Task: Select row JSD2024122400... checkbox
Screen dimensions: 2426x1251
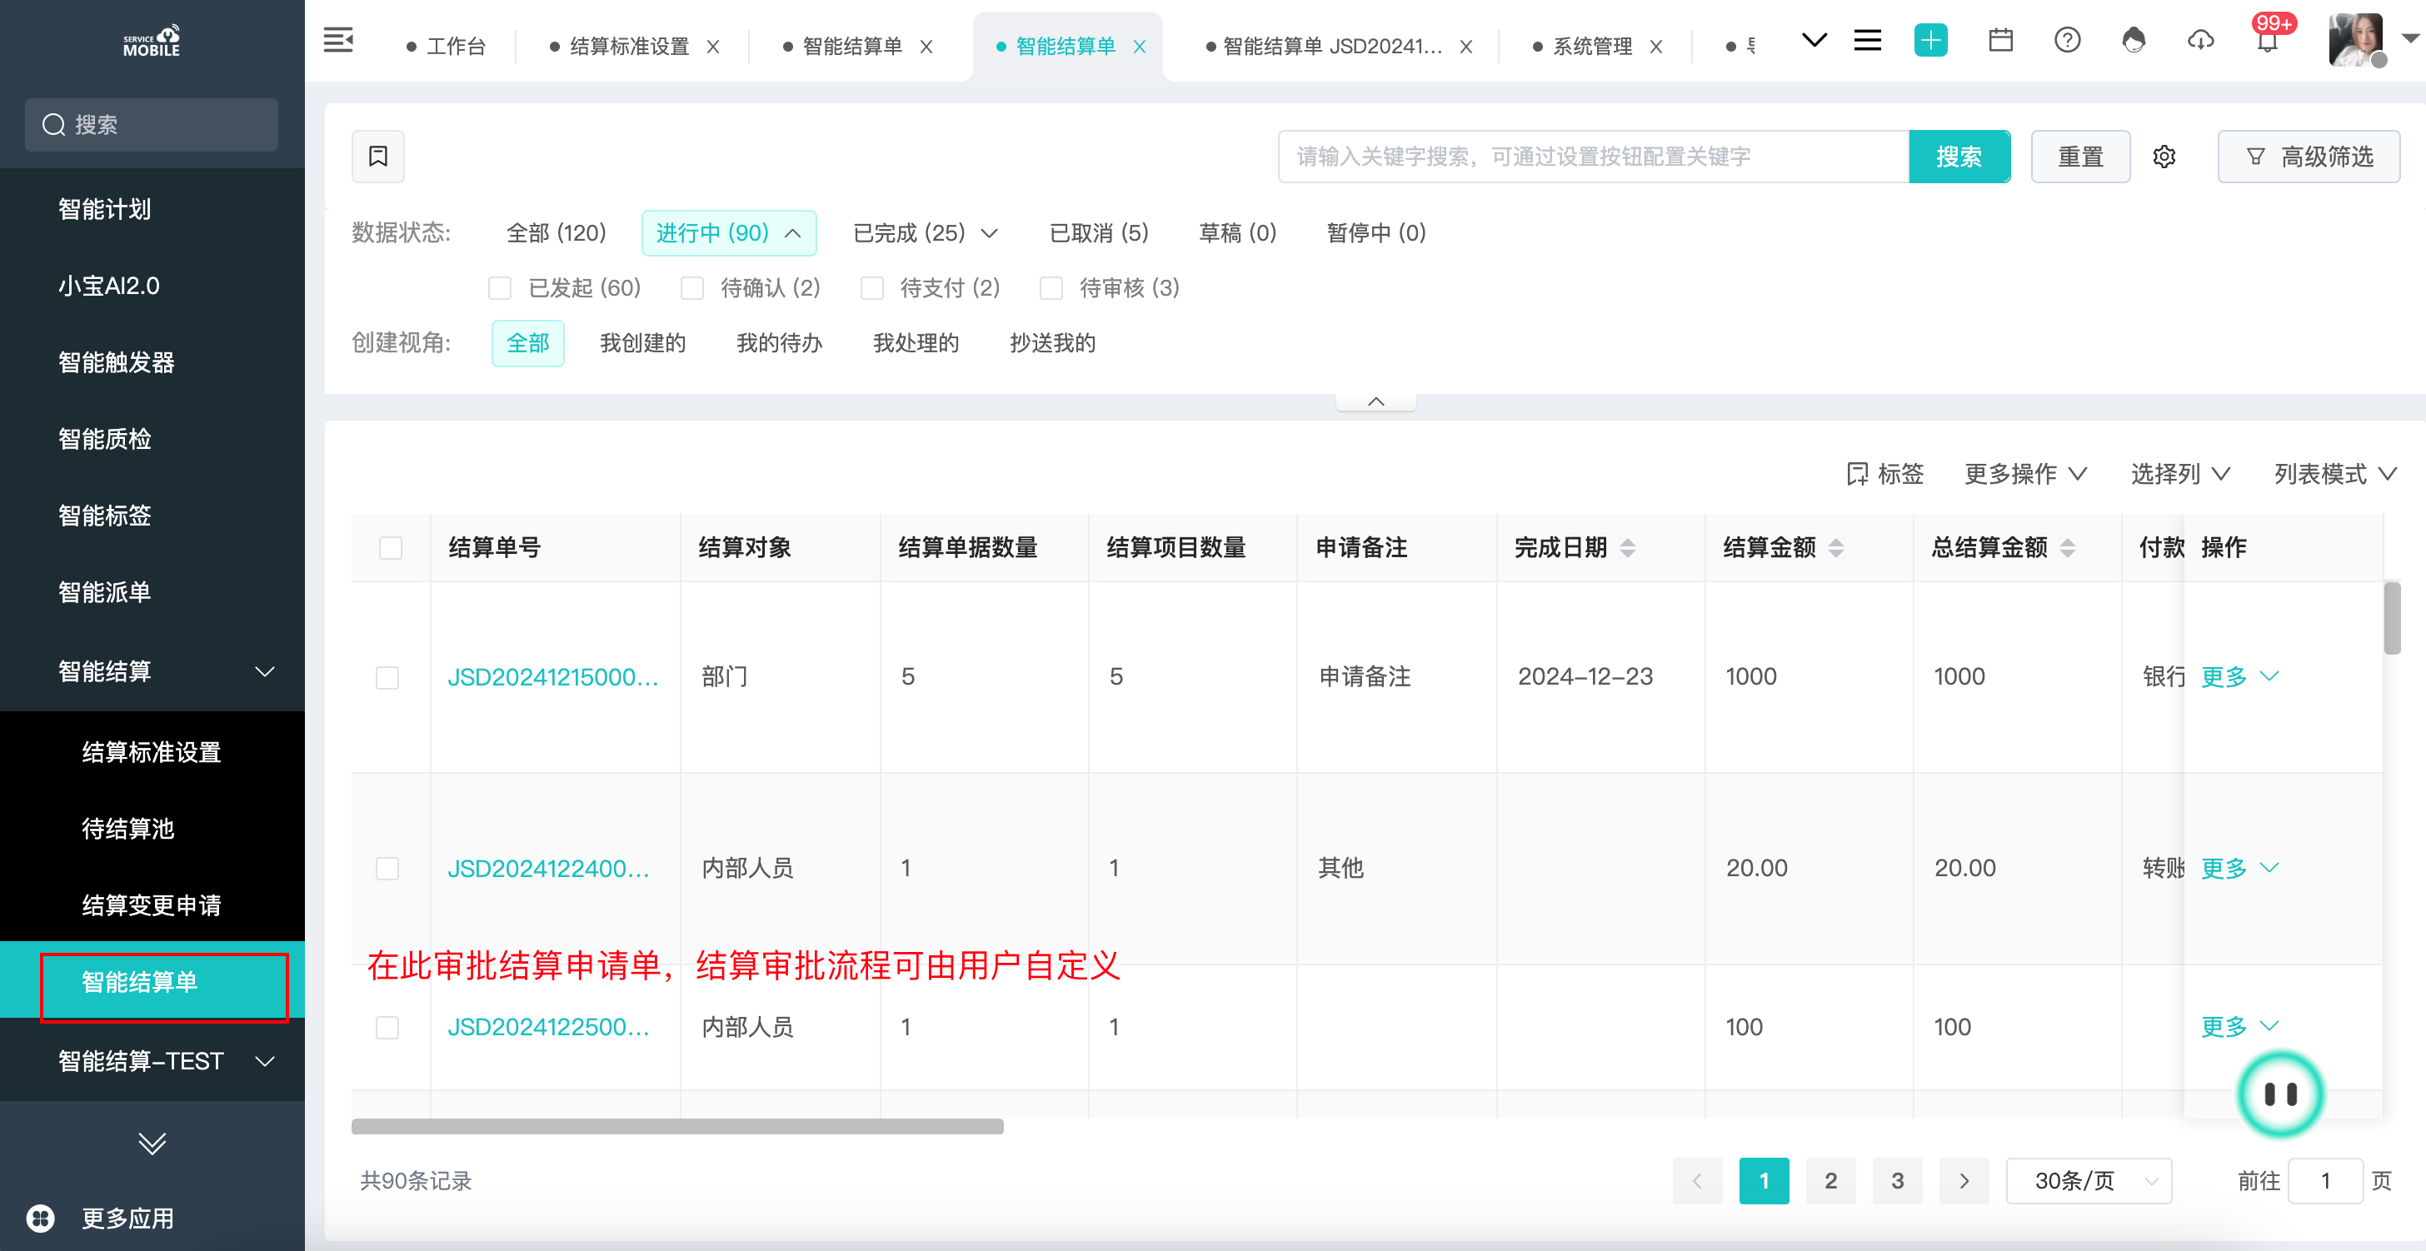Action: click(387, 868)
